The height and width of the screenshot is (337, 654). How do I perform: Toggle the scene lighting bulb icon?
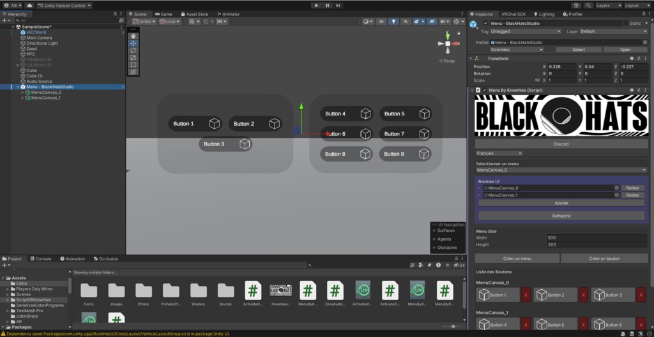pyautogui.click(x=393, y=21)
